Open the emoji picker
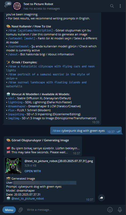Viewport: 126px width, 215px height. click(x=110, y=210)
